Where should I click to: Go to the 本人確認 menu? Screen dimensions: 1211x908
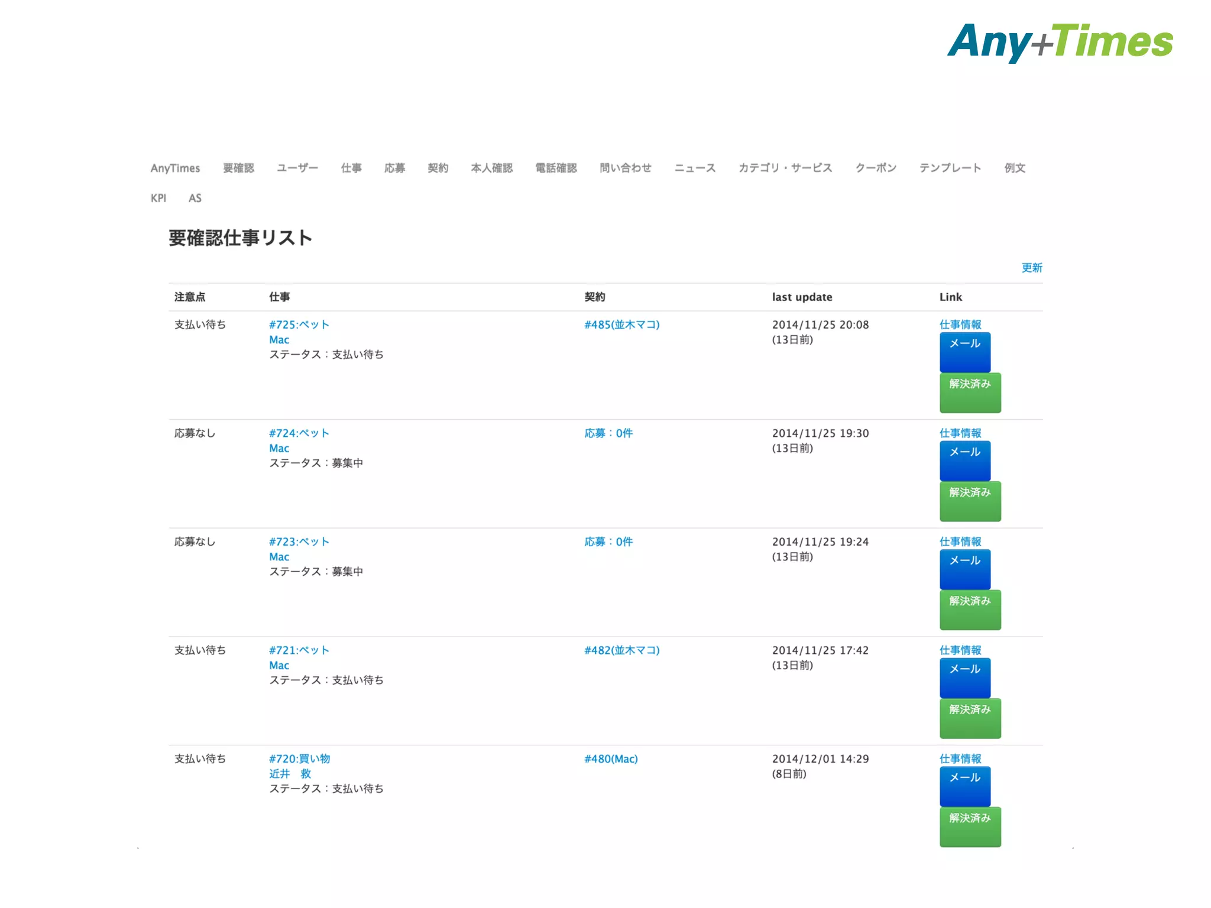point(491,168)
